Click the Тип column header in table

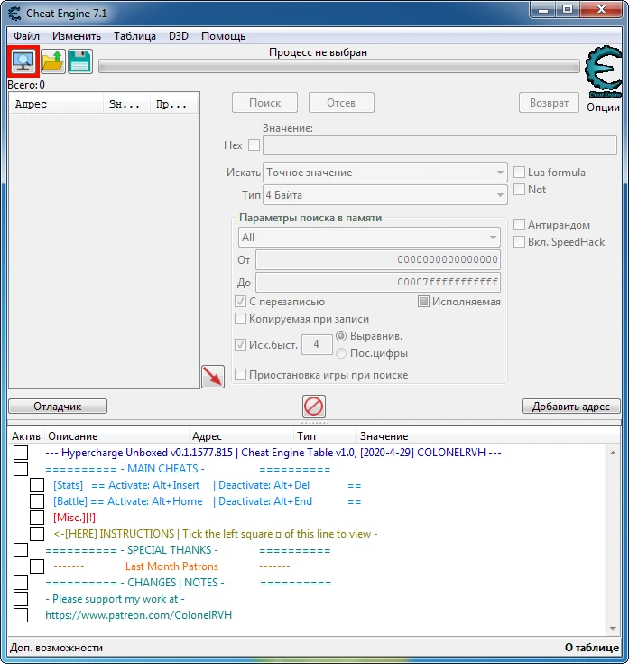(x=325, y=436)
